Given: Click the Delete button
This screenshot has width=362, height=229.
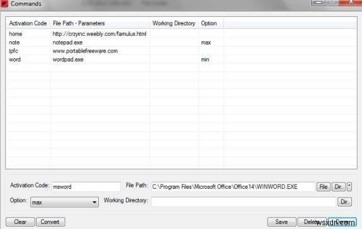Looking at the screenshot, I should 312,222.
